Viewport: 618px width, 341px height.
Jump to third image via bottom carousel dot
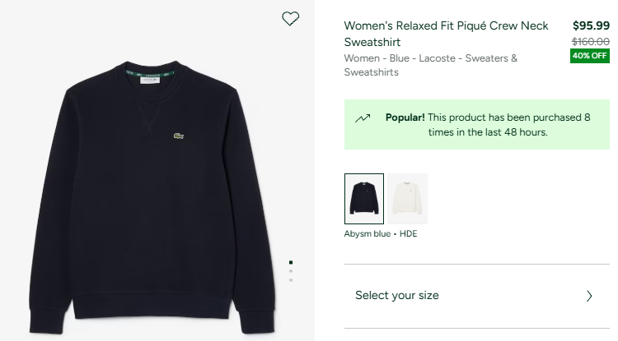(291, 280)
